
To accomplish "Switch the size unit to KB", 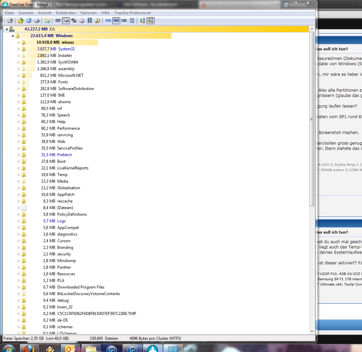I will click(x=108, y=21).
